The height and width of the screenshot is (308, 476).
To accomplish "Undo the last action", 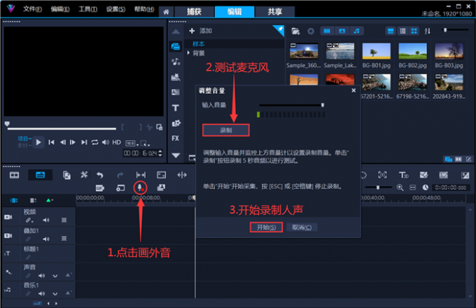I will pos(100,175).
